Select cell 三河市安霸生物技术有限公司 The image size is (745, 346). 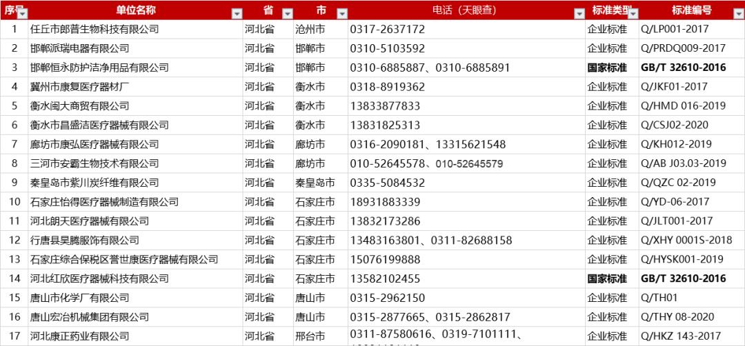135,164
